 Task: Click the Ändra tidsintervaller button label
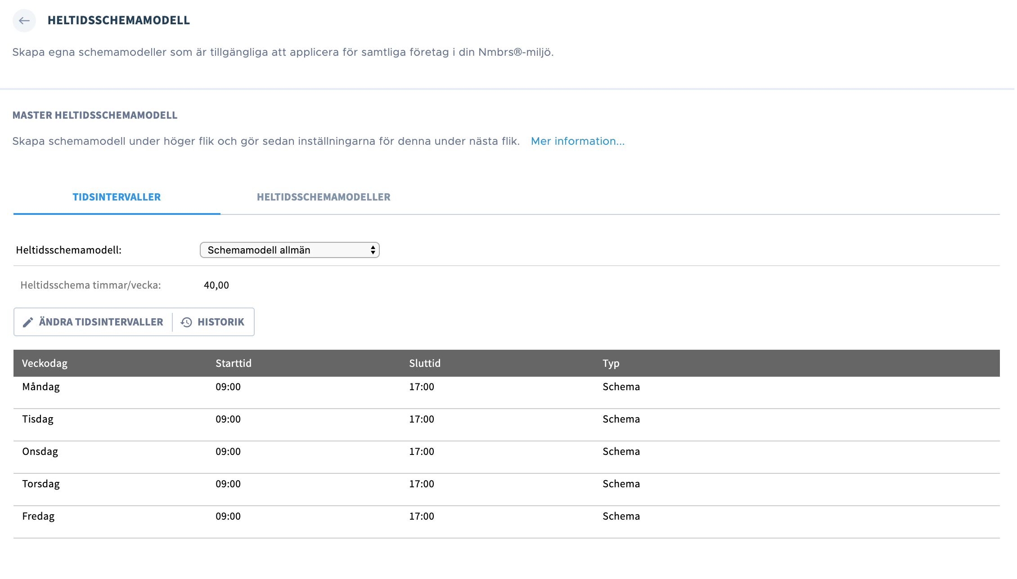[x=101, y=322]
